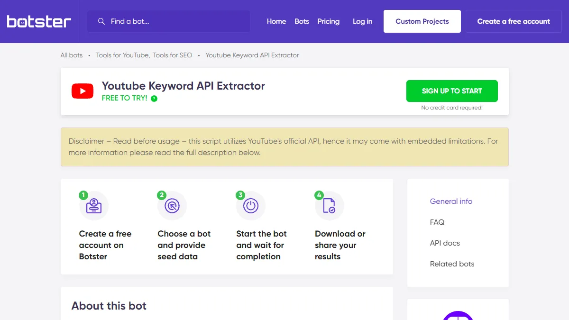Focus the Find a bot search field
Image resolution: width=569 pixels, height=320 pixels.
[x=169, y=21]
